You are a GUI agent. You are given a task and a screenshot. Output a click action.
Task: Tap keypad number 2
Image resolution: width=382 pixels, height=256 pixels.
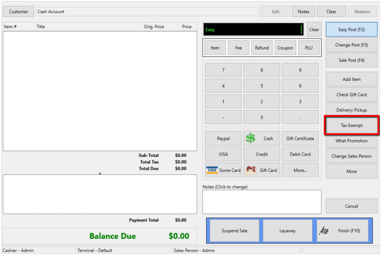pos(262,102)
